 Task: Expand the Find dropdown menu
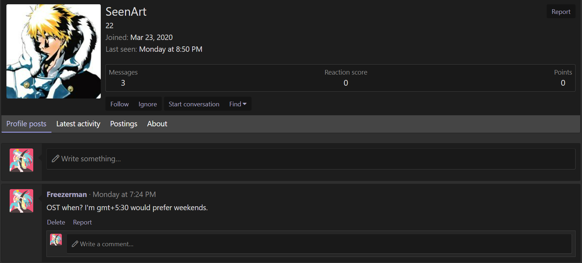tap(238, 104)
